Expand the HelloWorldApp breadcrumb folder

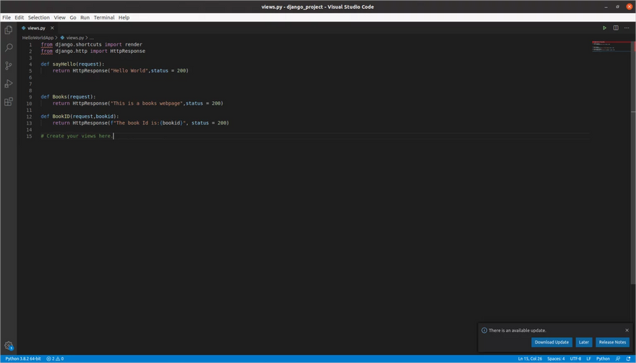click(x=38, y=38)
